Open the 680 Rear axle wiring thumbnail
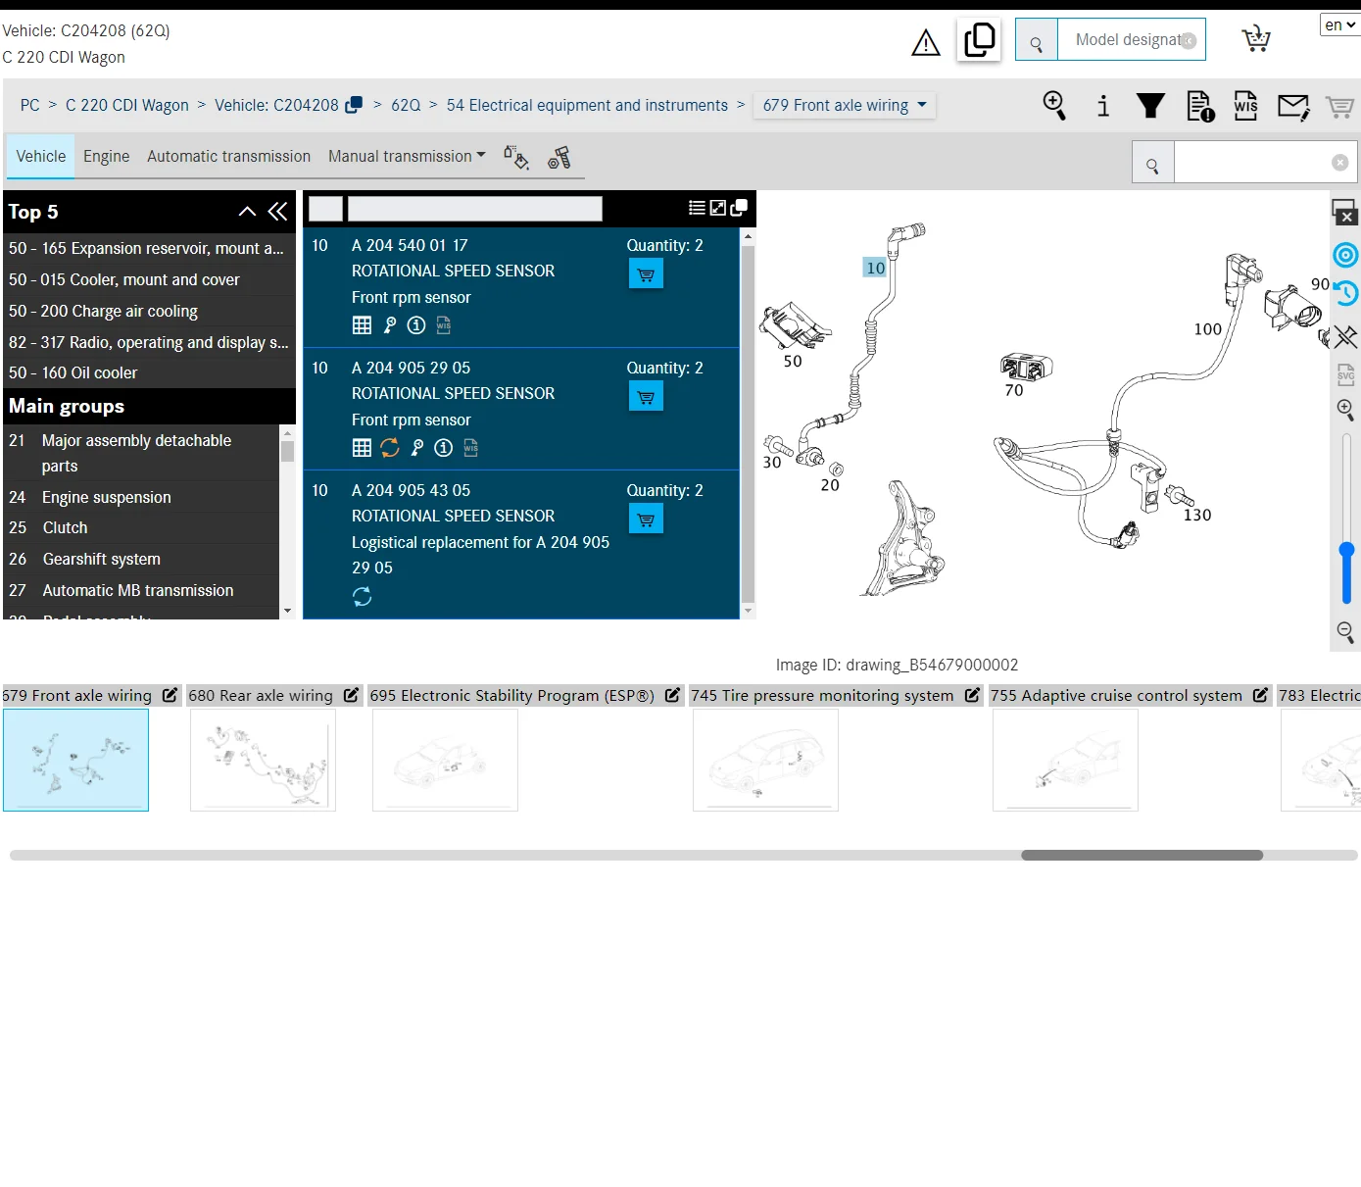The height and width of the screenshot is (1187, 1361). pyautogui.click(x=263, y=760)
